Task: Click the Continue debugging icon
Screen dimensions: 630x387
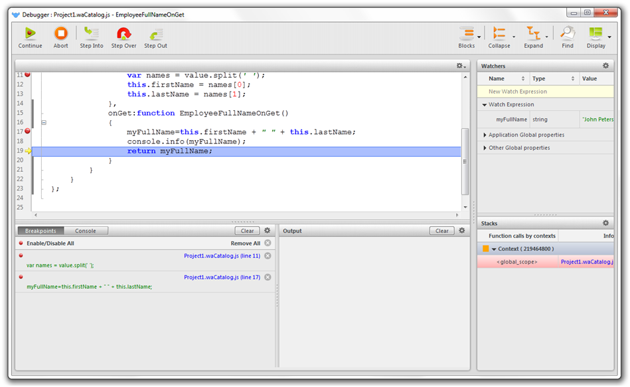Action: [30, 34]
